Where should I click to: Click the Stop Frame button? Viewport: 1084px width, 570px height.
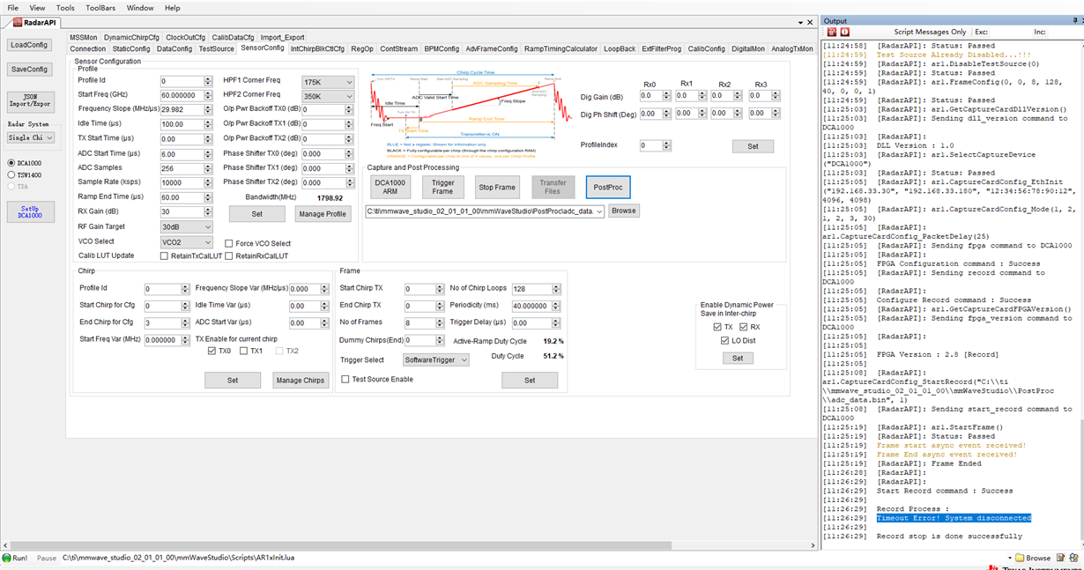497,187
